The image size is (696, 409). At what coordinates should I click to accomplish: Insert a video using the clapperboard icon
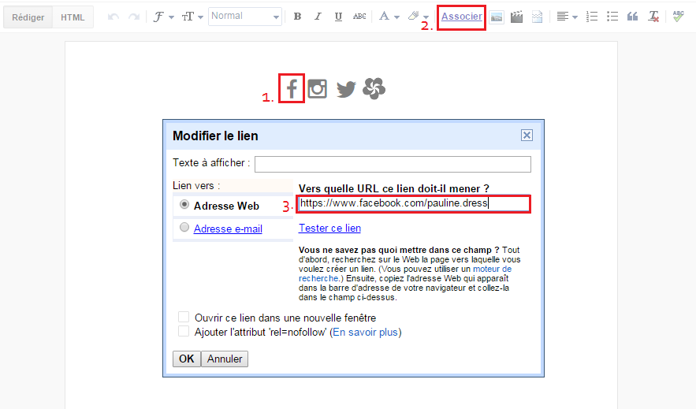click(517, 17)
